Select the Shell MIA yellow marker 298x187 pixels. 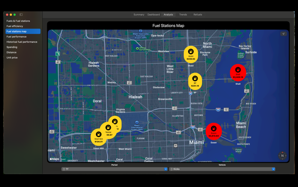[98, 137]
